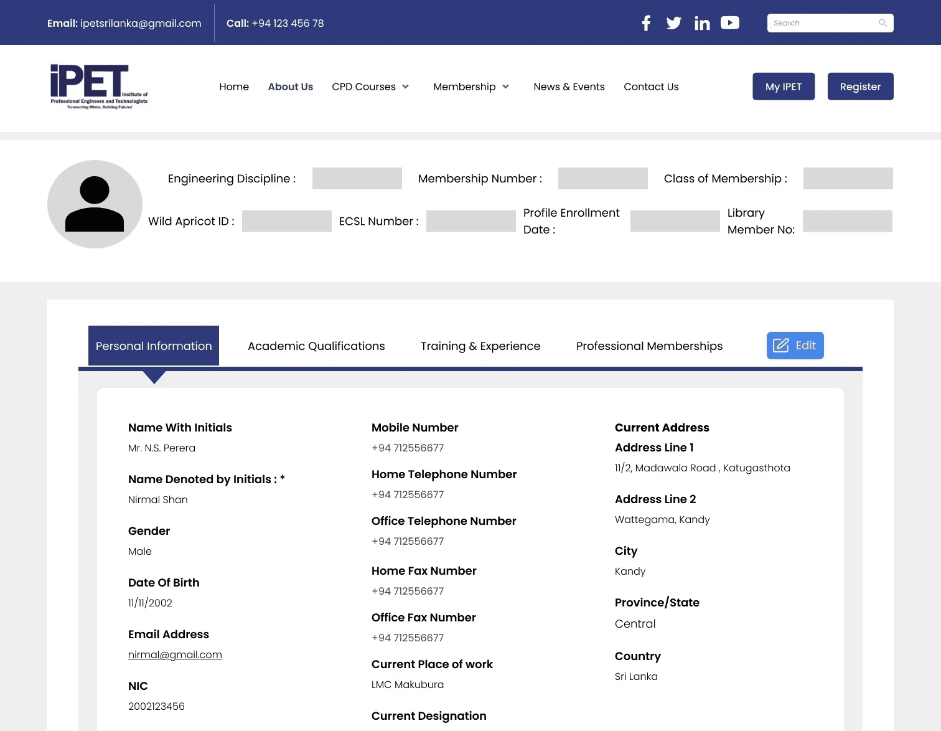Click the text 'Nirmal Shan'
Image resolution: width=941 pixels, height=731 pixels.
click(158, 499)
